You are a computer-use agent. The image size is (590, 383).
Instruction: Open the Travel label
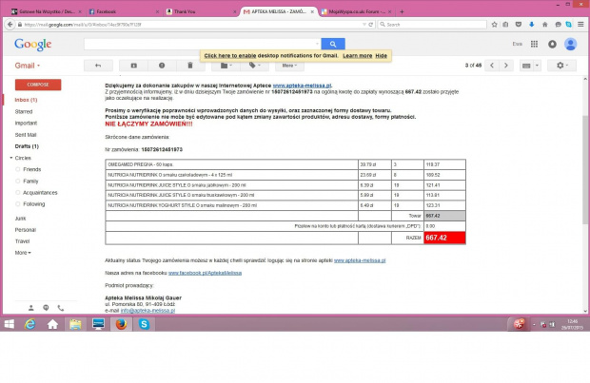(x=22, y=241)
